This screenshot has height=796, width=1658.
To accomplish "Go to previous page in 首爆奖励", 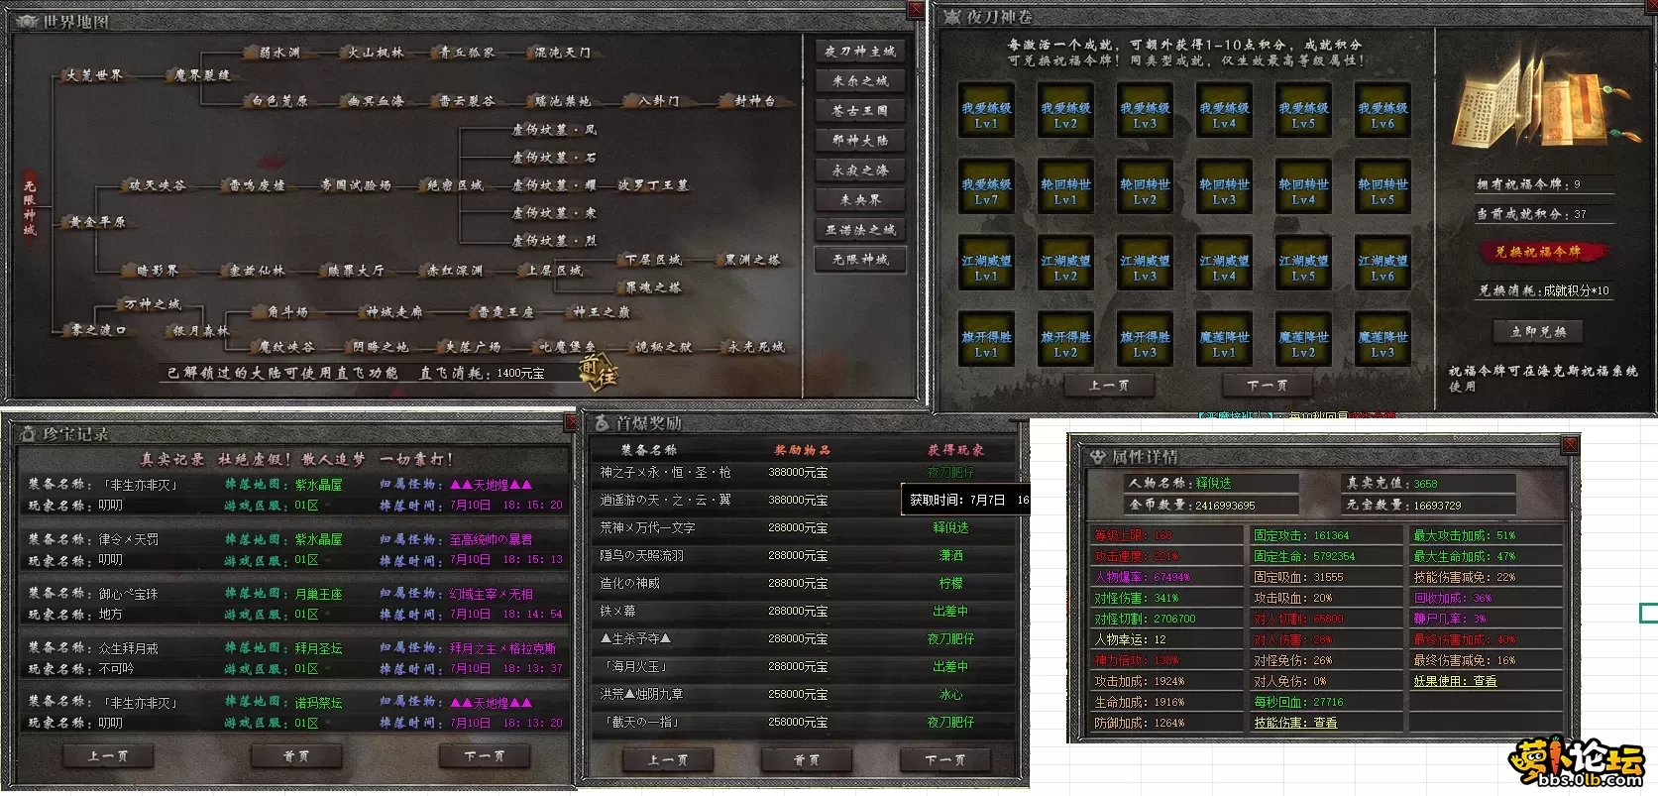I will [x=667, y=759].
